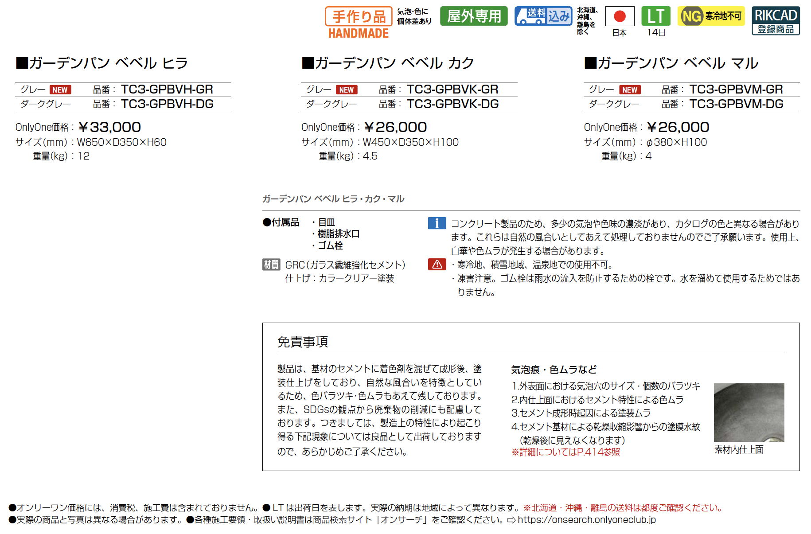Viewport: 811px width, 534px height.
Task: Click the ¥26,000 price under ベベル カク
Action: click(x=395, y=128)
